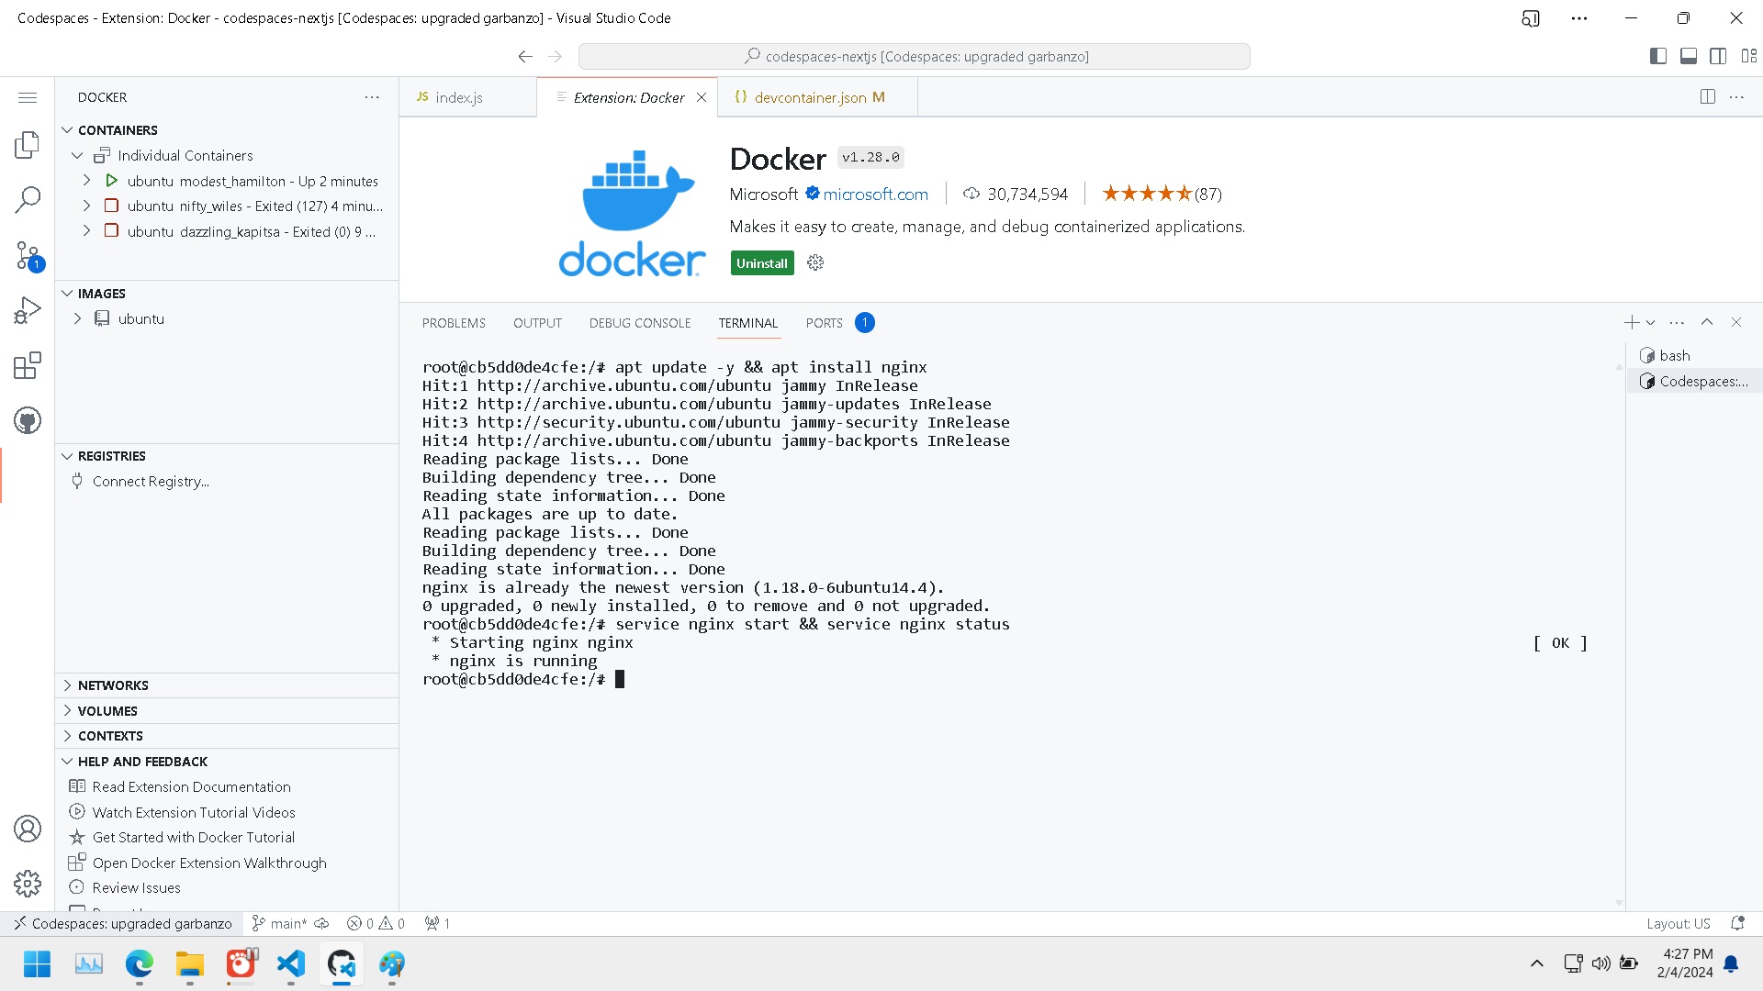Collapse the REGISTRIES section
The width and height of the screenshot is (1763, 991).
point(67,456)
